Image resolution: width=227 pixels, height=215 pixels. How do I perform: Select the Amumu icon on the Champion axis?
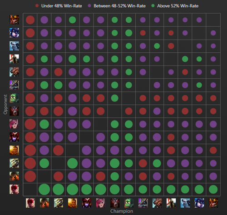tap(129, 203)
